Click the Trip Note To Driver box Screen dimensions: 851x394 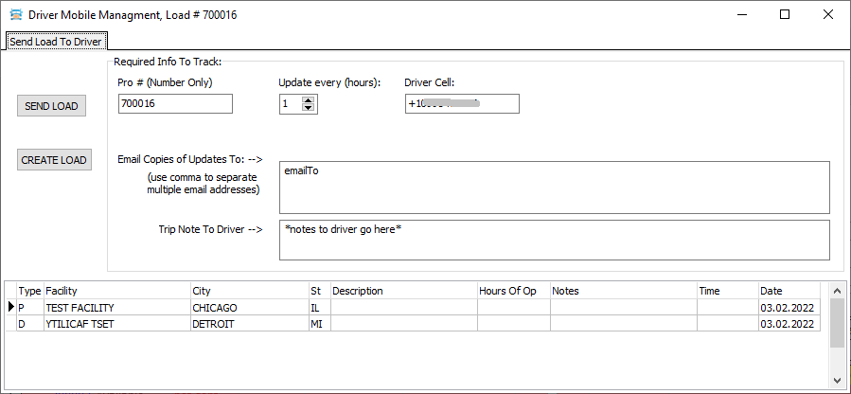[555, 240]
